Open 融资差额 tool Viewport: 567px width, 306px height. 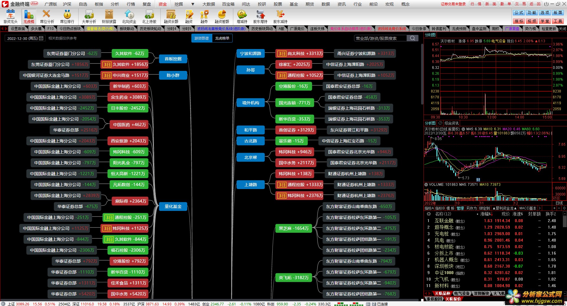click(222, 17)
